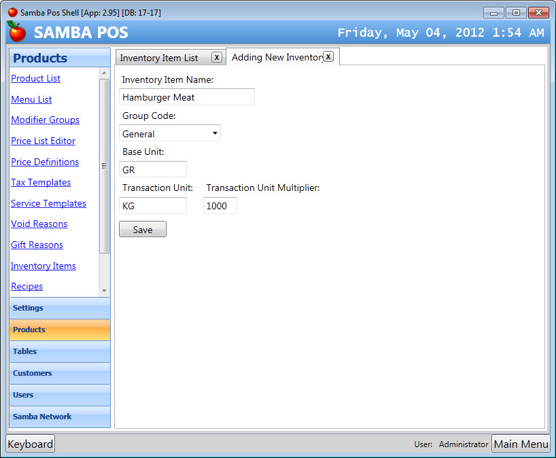Go to Price Definitions
This screenshot has width=556, height=458.
(45, 162)
